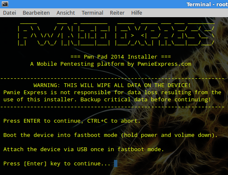The height and width of the screenshot is (175, 228).
Task: Click the PwnieExpress.com text
Action: (x=164, y=64)
